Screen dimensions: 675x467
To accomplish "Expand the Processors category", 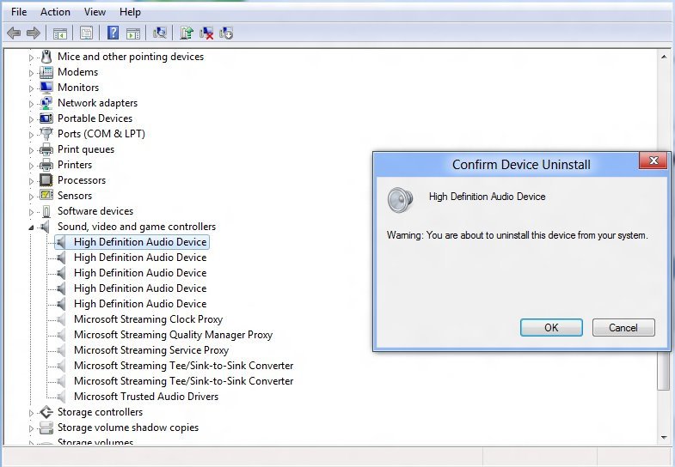I will point(32,180).
